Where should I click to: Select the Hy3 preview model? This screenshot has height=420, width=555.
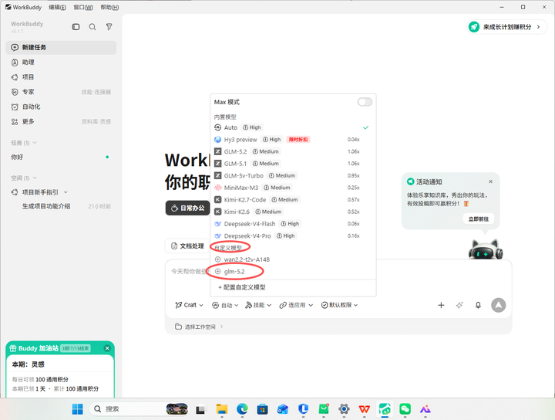293,140
